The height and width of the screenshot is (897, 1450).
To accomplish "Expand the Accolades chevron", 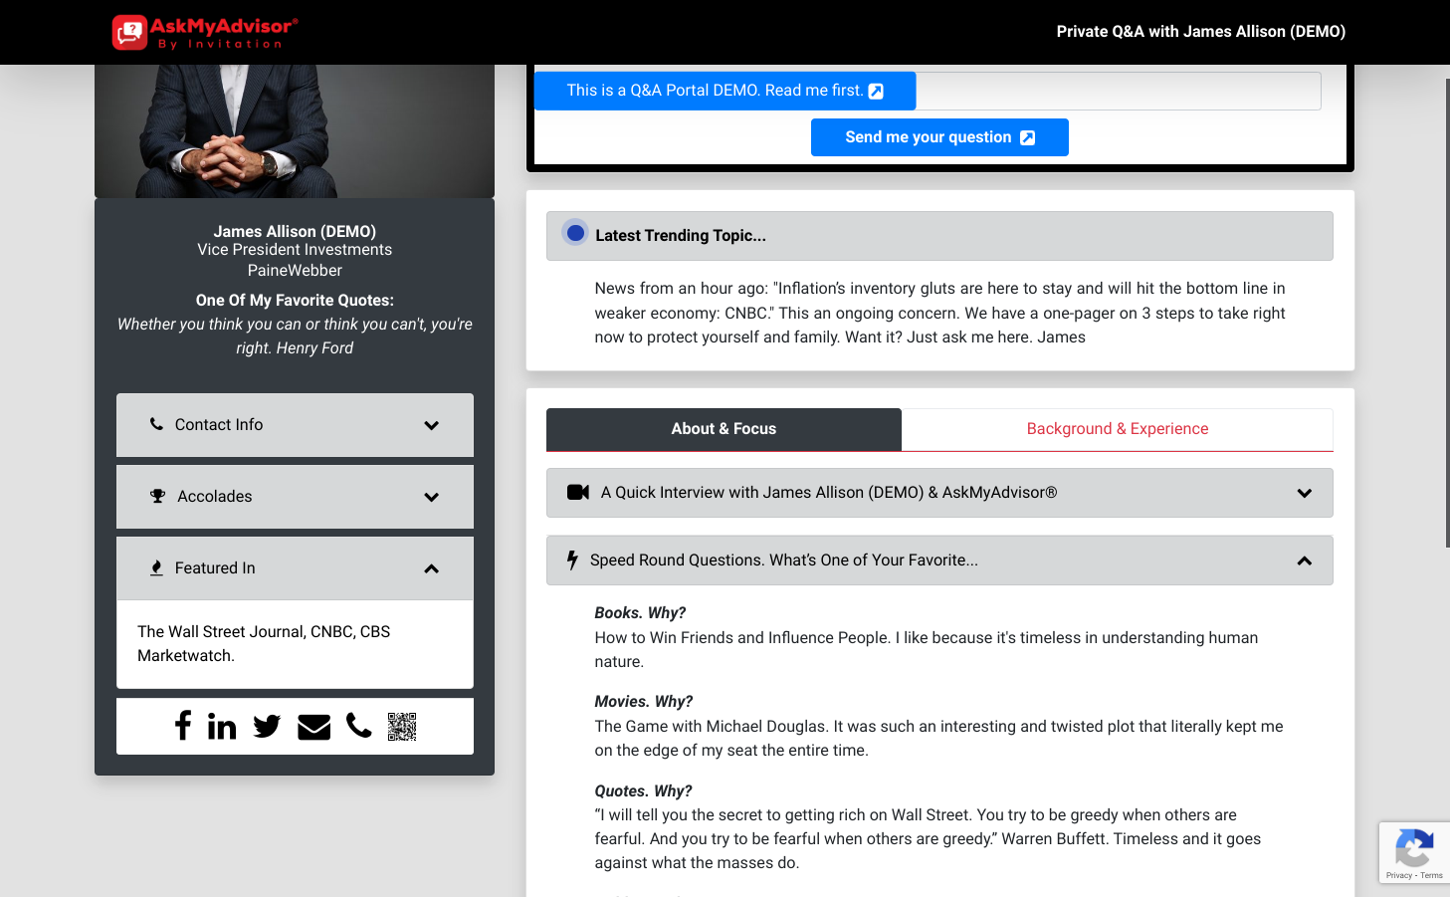I will [x=432, y=497].
